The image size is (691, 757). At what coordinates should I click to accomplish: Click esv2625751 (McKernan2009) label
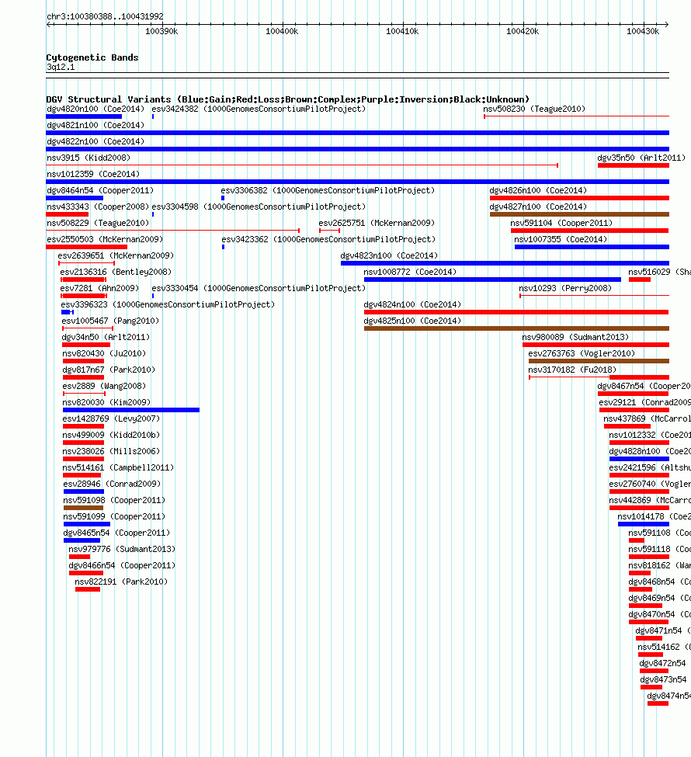[377, 223]
